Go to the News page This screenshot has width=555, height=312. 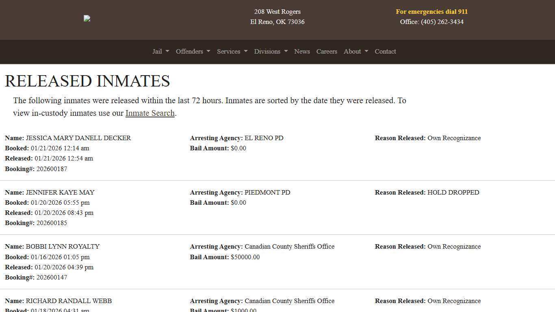[x=302, y=52]
